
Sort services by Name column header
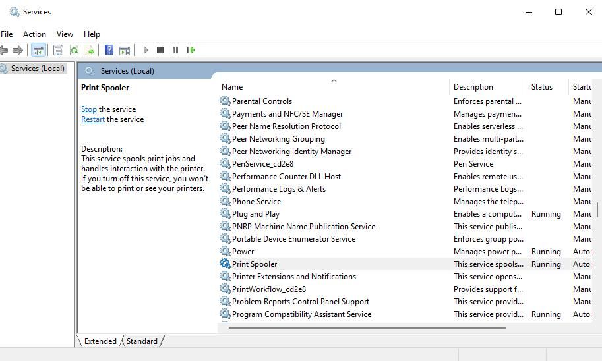coord(232,87)
